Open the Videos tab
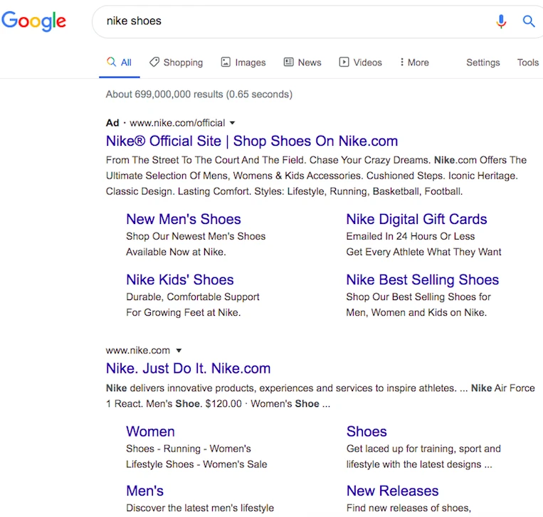The height and width of the screenshot is (517, 543). (361, 63)
